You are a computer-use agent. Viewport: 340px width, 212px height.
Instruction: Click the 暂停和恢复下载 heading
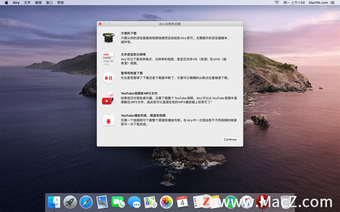(132, 73)
